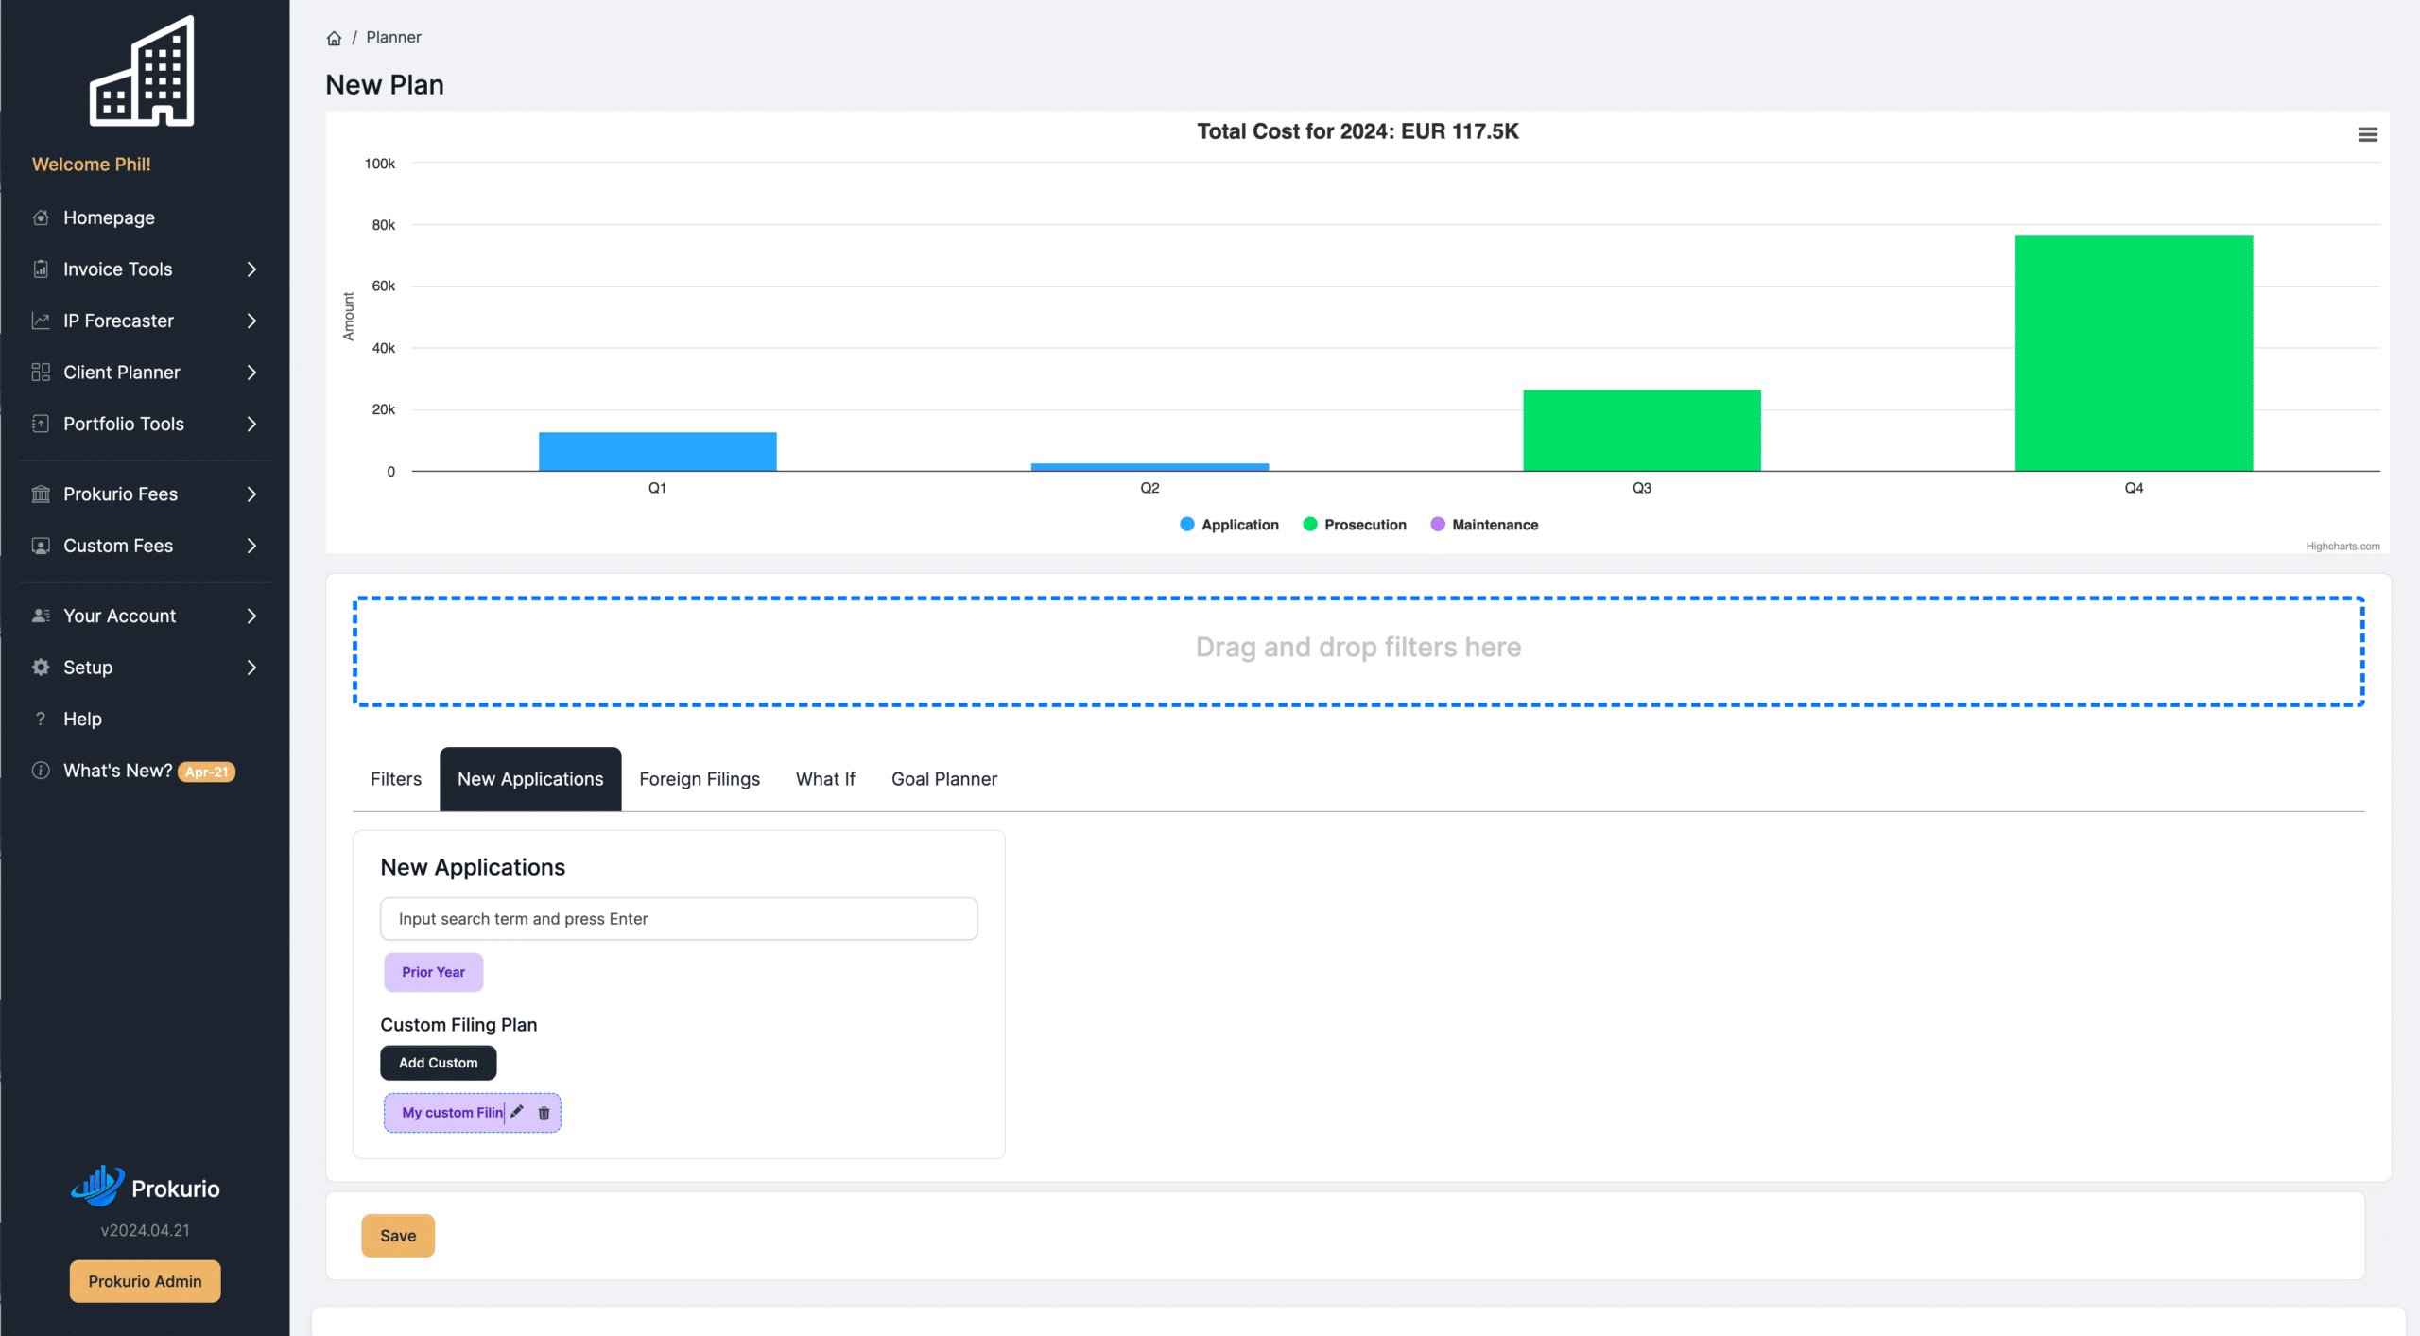Open the chart hamburger menu
Screen dimensions: 2420x1336
[2367, 134]
